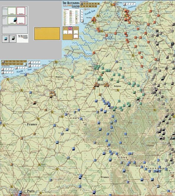Click the 12 space on Victory Point track

(96, 6)
